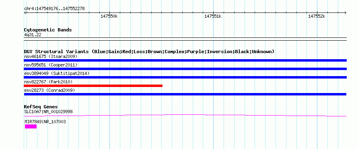Click the DGV Structural Variants track title
The width and height of the screenshot is (358, 149).
pyautogui.click(x=149, y=52)
